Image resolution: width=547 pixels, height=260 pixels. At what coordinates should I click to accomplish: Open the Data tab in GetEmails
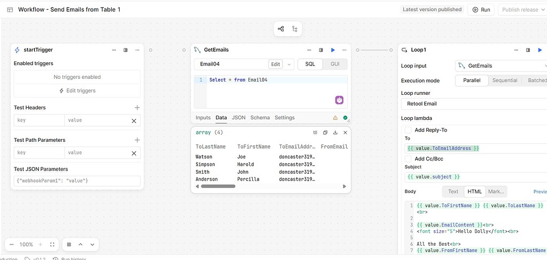pyautogui.click(x=221, y=118)
